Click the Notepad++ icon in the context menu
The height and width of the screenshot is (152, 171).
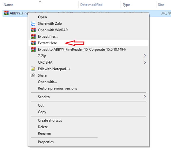pyautogui.click(x=33, y=69)
